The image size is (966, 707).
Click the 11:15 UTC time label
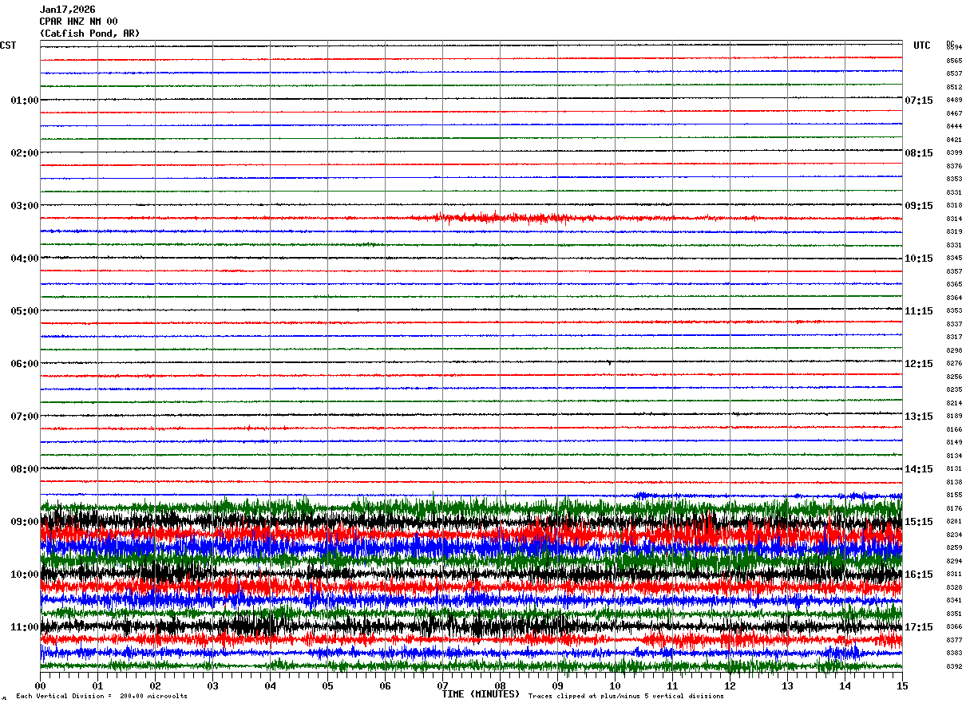(x=919, y=311)
